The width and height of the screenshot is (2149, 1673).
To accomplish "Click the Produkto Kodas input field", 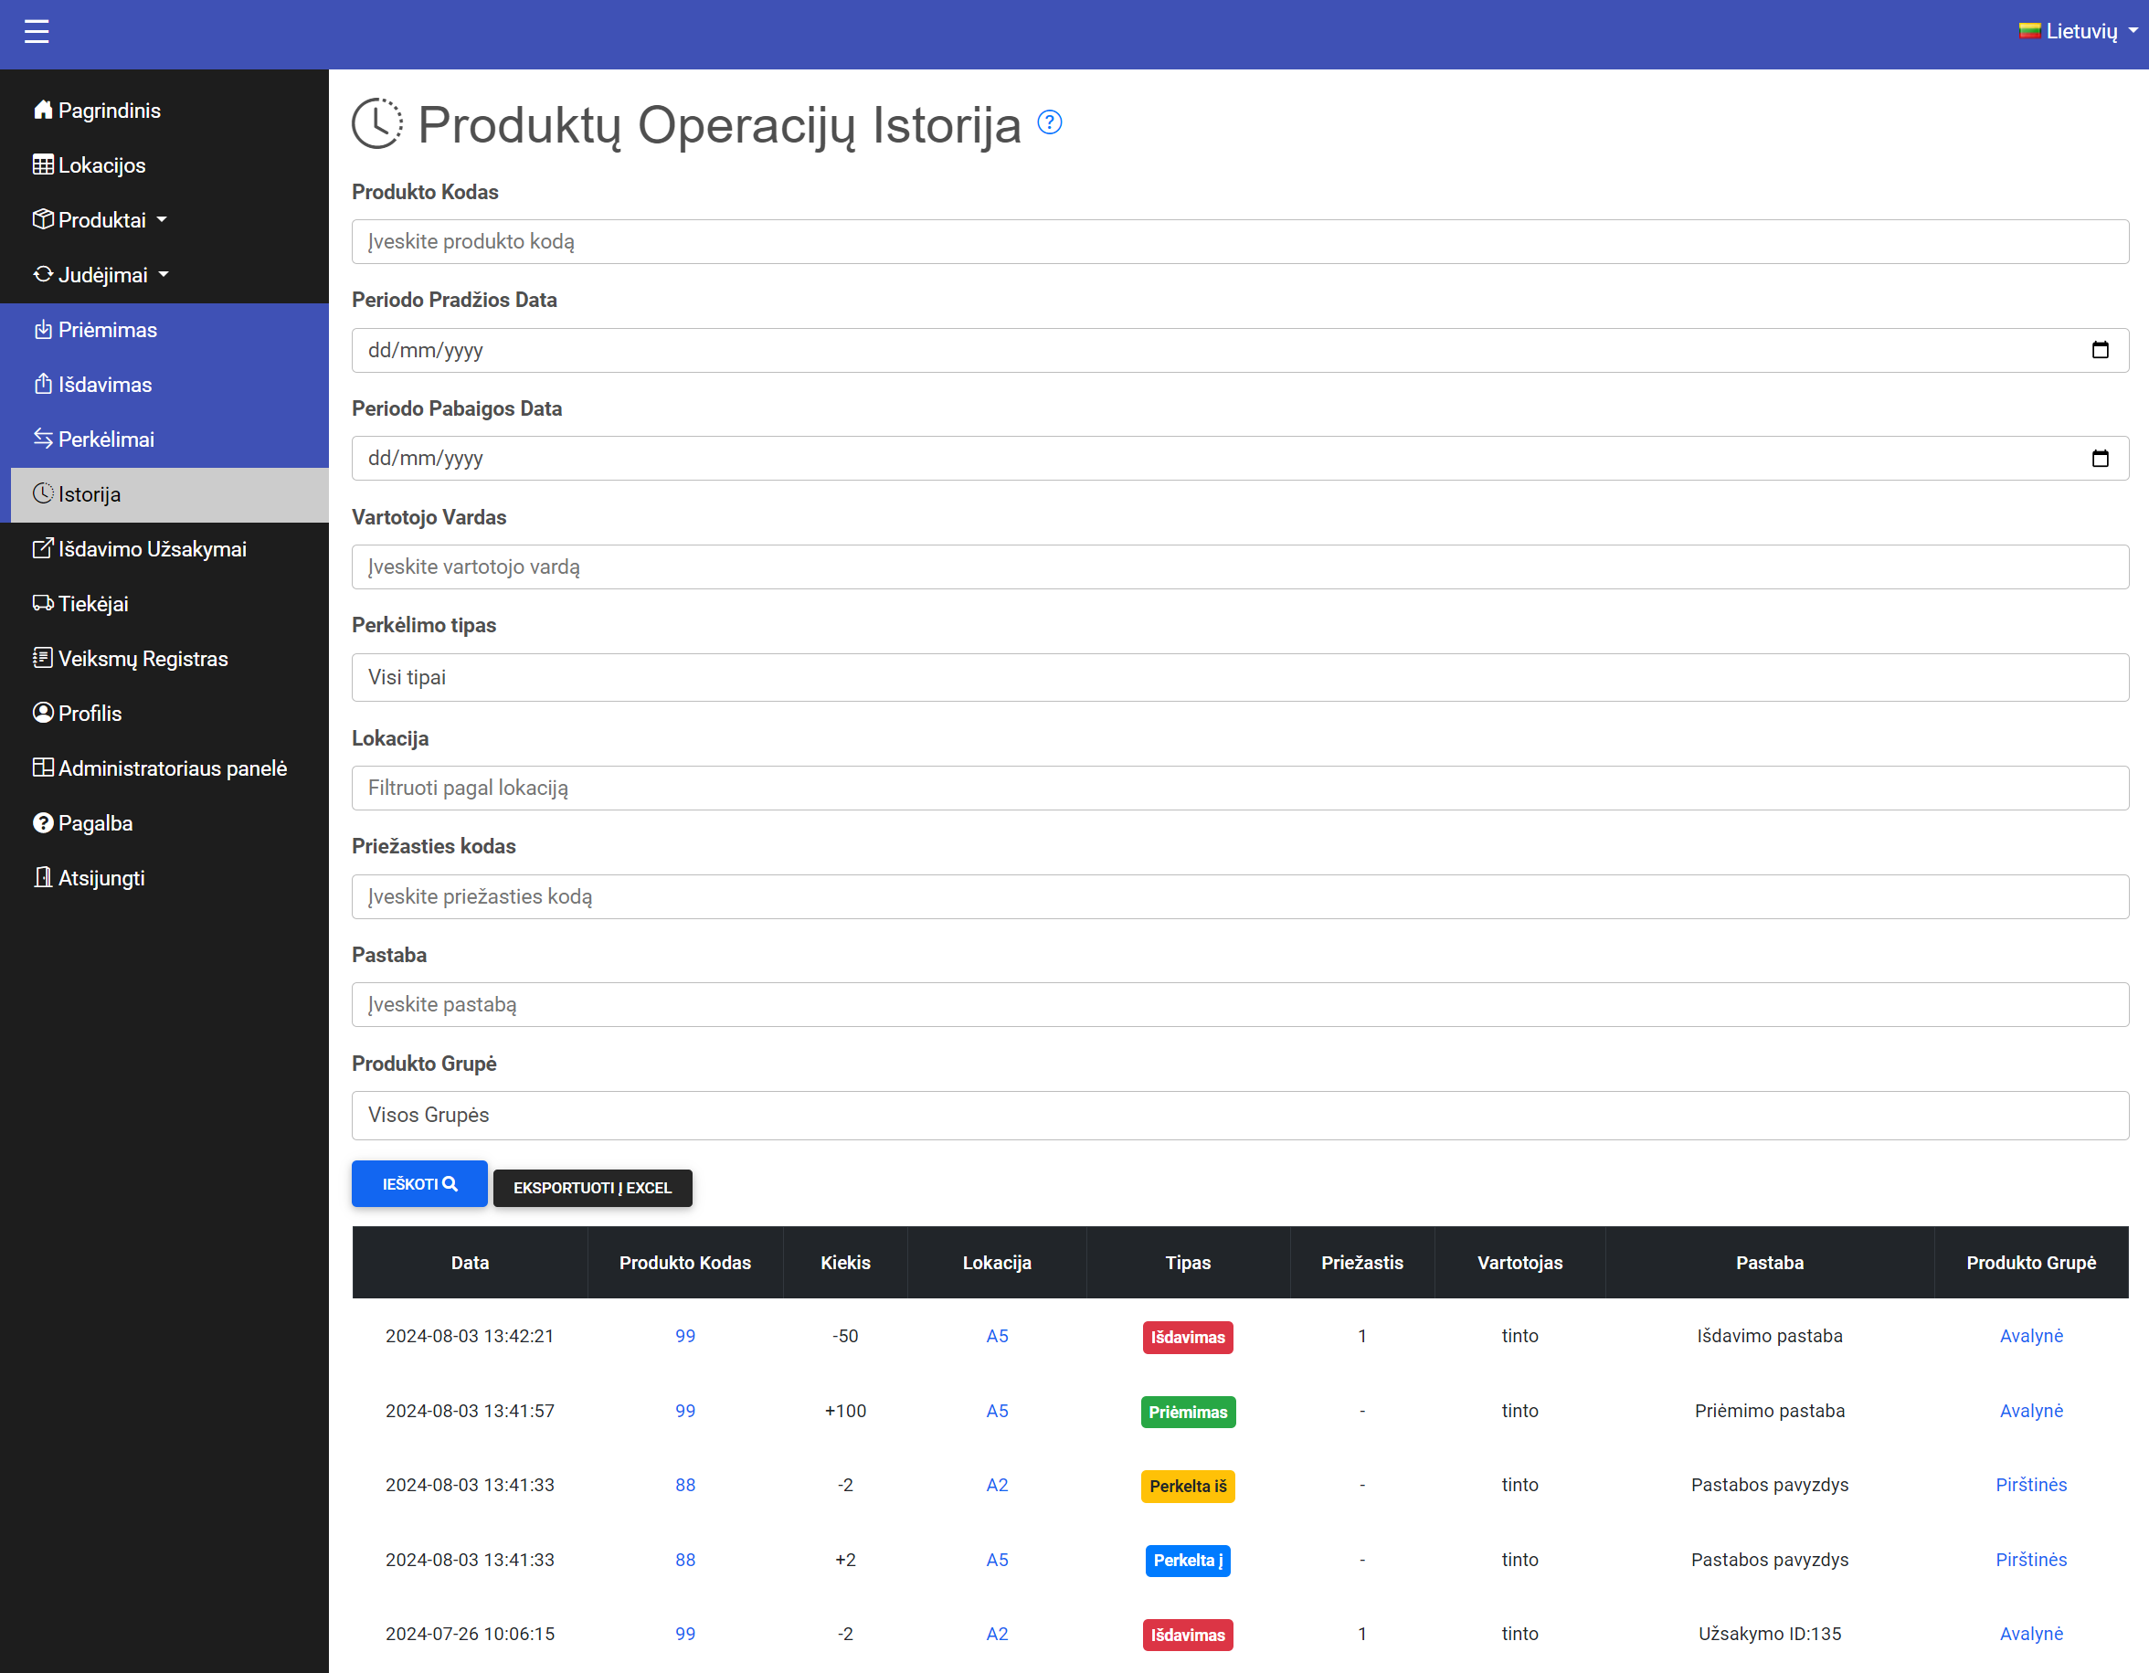I will (x=1239, y=242).
